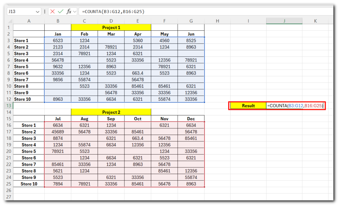This screenshot has height=205, width=338.
Task: Click cell with value 9632
Action: click(58, 67)
